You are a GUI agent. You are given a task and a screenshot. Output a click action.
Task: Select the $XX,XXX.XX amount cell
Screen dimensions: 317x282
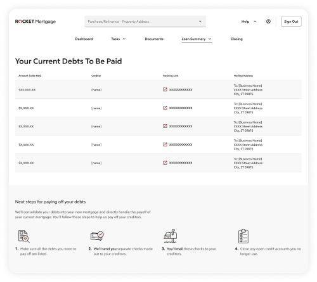tap(27, 90)
